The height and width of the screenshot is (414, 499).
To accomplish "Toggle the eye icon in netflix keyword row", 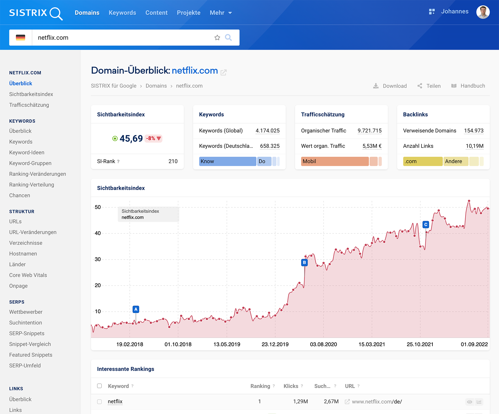I will click(469, 402).
